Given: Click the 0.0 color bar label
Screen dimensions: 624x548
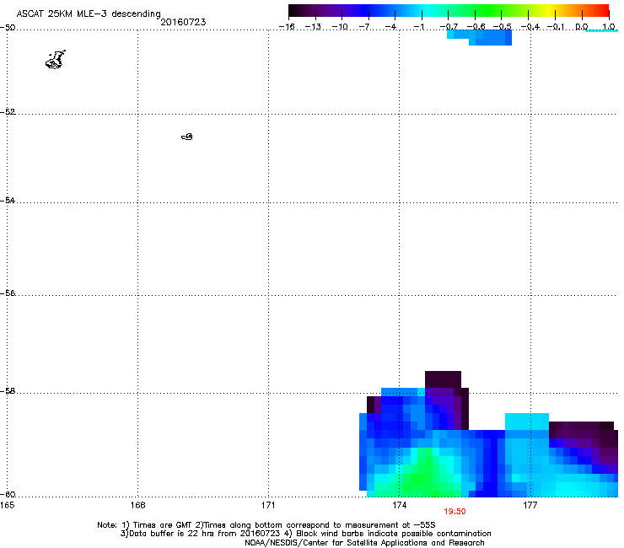Looking at the screenshot, I should [582, 27].
